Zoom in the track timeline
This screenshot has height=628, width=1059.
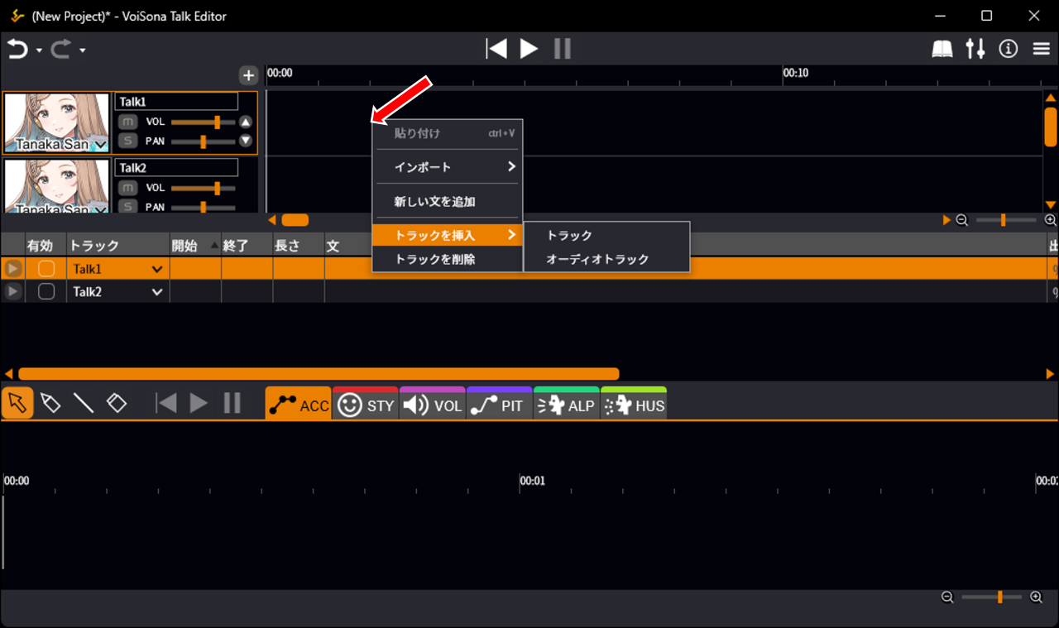[1051, 220]
